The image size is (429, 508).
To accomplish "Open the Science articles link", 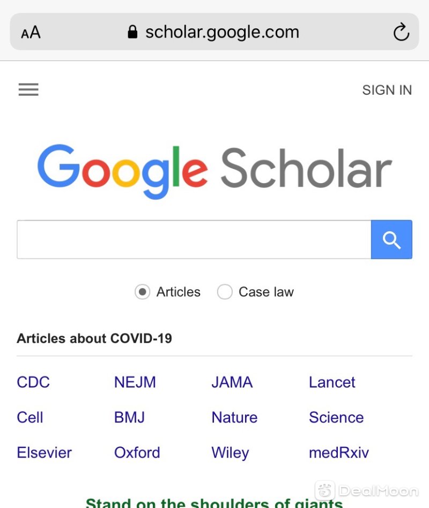I will 336,418.
